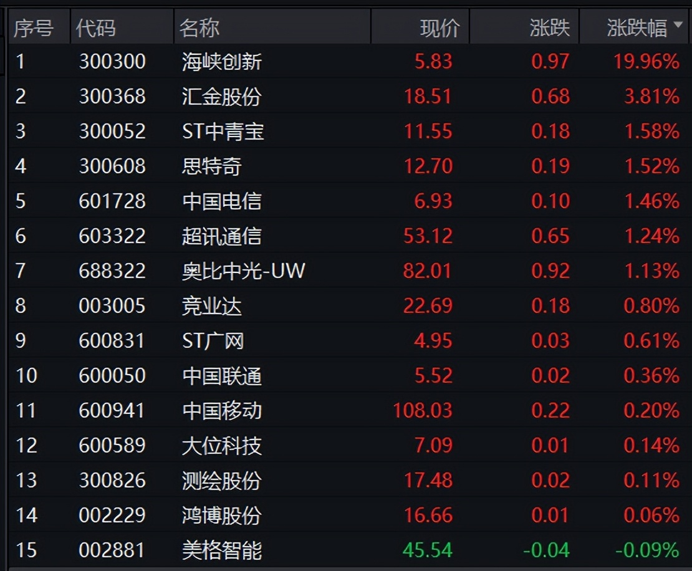The width and height of the screenshot is (692, 571).
Task: Open stock 中国联通
Action: click(x=222, y=375)
